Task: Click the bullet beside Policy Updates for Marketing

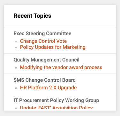Action: click(16, 48)
